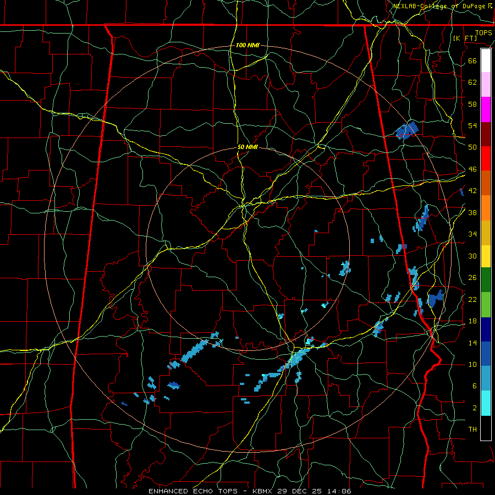The image size is (495, 495).
Task: Click scale value 46
Action: pyautogui.click(x=472, y=169)
